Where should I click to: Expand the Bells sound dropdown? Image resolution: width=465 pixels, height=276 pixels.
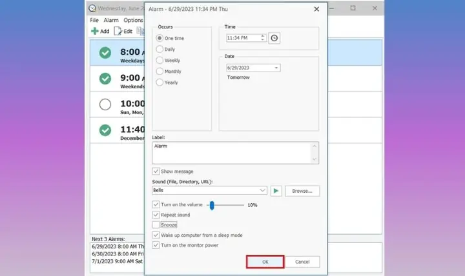[x=262, y=190]
